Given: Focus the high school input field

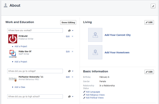Looking at the screenshot, I should (35, 96).
